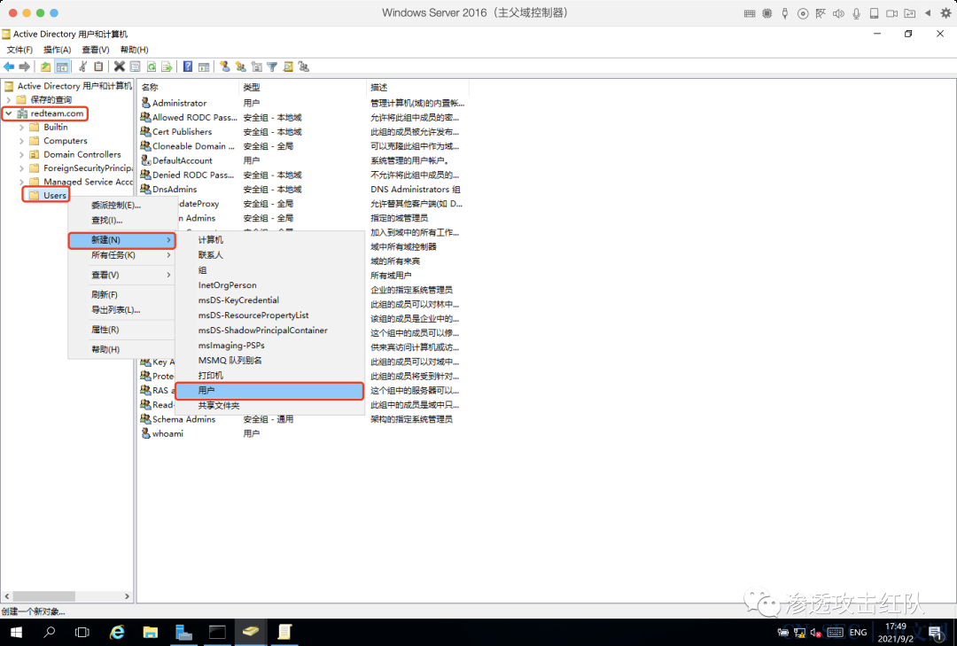Click the ENG language indicator in tray

click(858, 633)
